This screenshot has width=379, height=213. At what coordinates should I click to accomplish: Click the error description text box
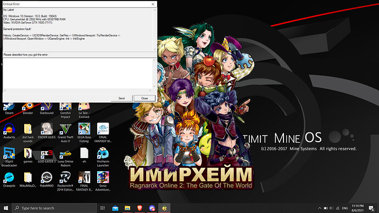[x=77, y=73]
